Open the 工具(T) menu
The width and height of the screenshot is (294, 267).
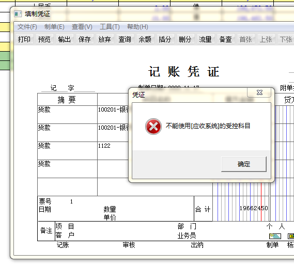(110, 27)
